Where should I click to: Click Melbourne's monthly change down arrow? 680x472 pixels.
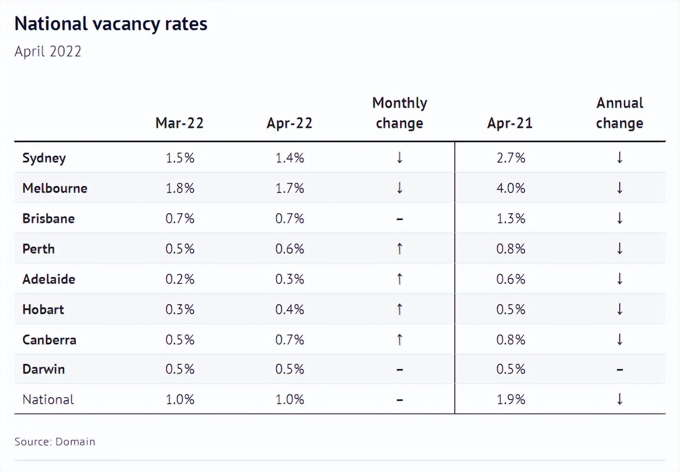400,188
